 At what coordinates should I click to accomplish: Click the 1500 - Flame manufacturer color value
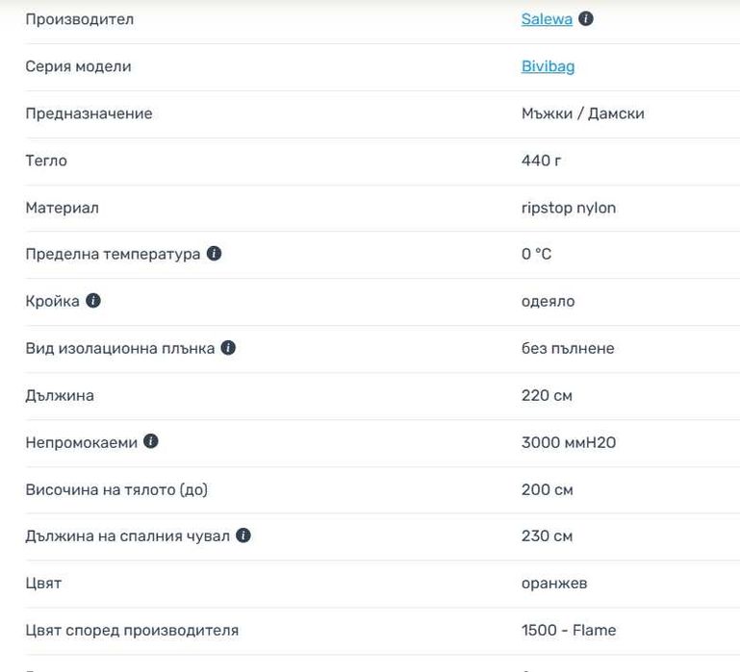(568, 630)
